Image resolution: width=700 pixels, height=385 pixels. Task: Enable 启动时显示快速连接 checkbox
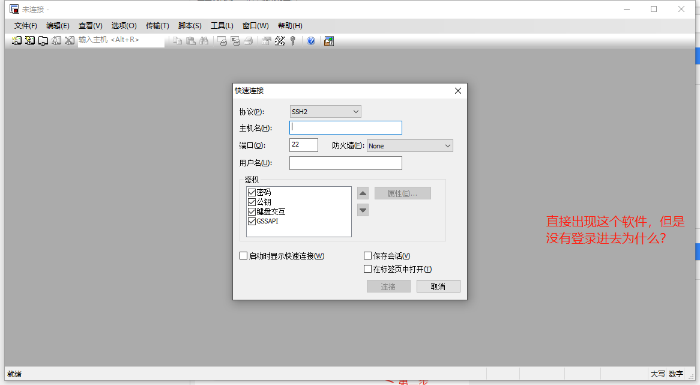pyautogui.click(x=243, y=256)
